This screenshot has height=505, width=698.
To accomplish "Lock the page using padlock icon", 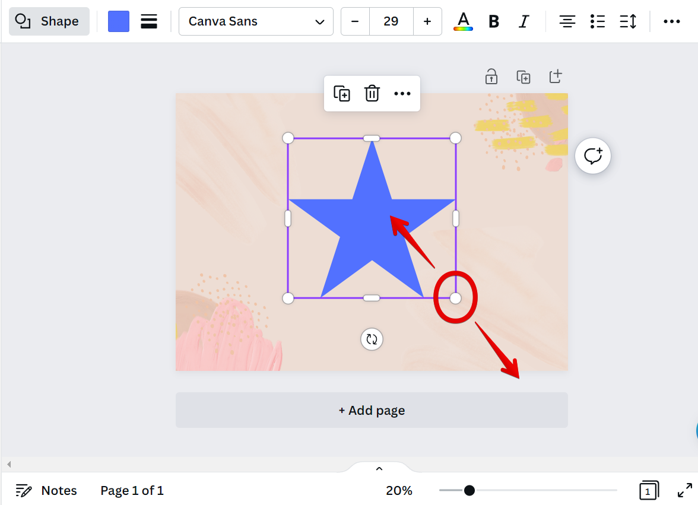I will pyautogui.click(x=491, y=77).
